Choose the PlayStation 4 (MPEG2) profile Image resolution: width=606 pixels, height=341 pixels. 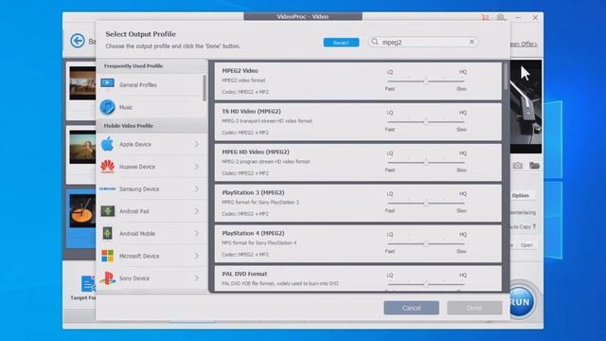358,243
